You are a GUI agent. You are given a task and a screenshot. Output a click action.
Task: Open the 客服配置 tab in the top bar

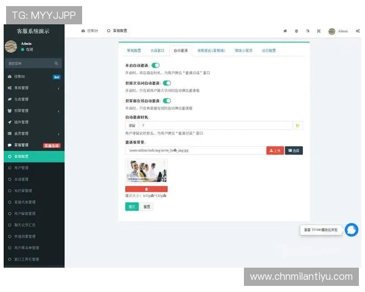[x=117, y=31]
